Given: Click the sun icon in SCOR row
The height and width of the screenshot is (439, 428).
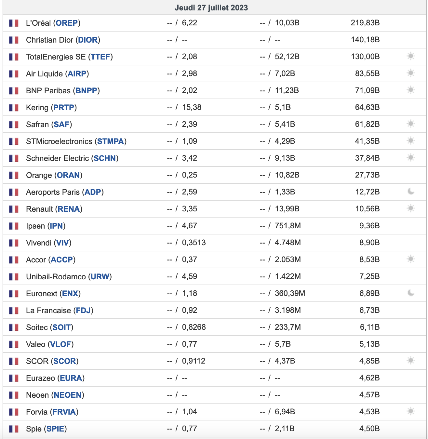Looking at the screenshot, I should (x=411, y=361).
